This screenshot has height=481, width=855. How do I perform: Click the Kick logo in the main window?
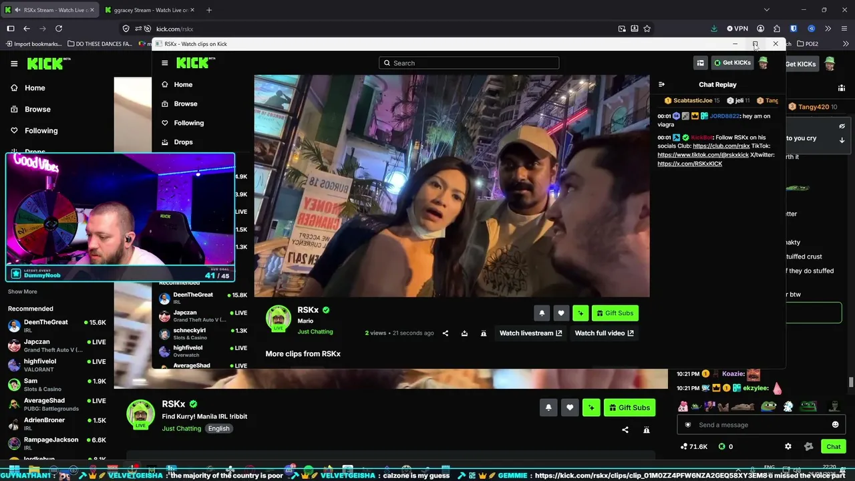(49, 63)
